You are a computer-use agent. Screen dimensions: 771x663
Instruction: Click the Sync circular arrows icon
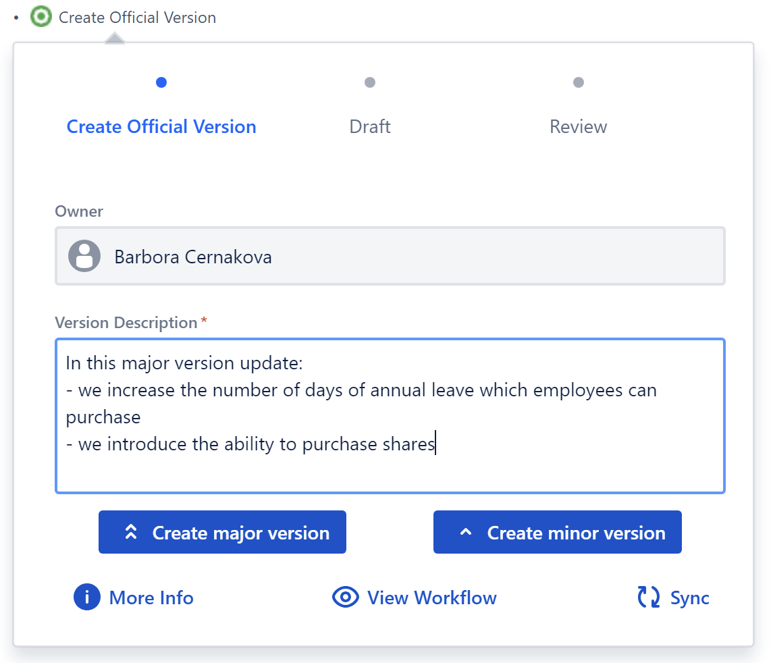[649, 598]
